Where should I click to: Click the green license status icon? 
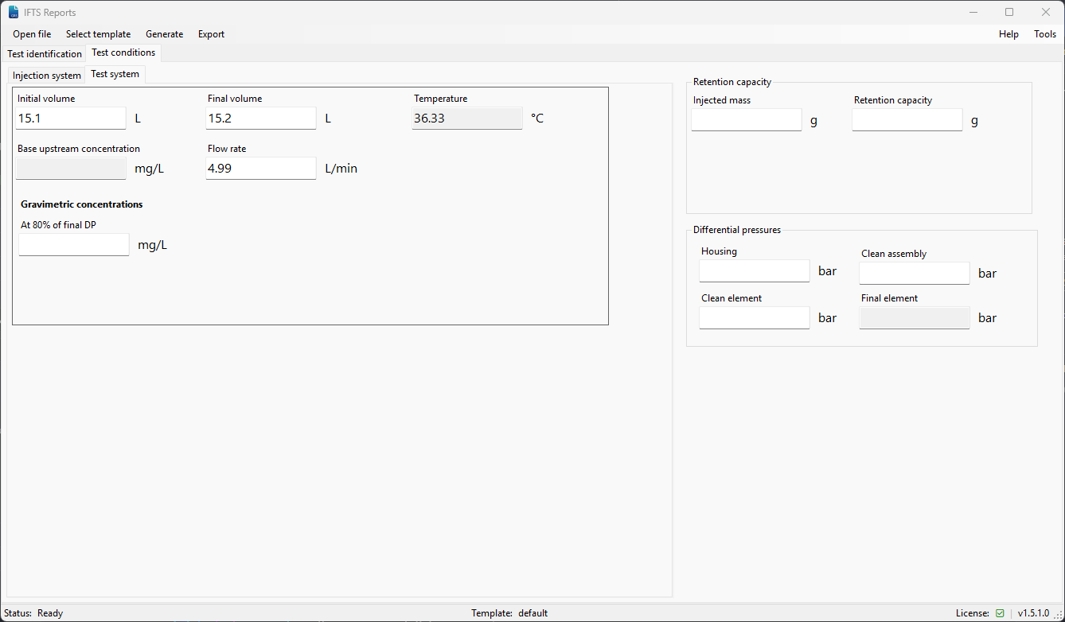tap(1000, 613)
